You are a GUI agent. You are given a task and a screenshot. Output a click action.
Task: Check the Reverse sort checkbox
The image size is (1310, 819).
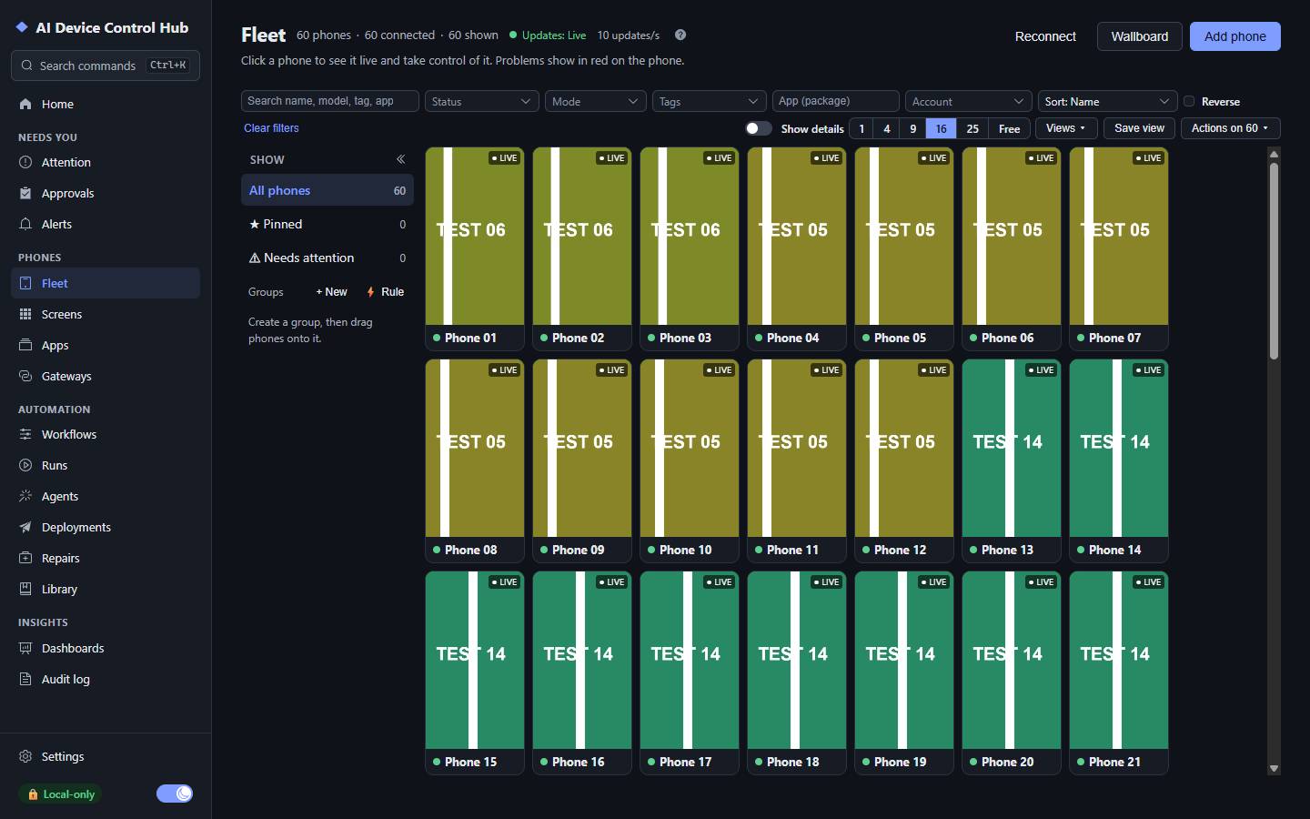coord(1189,101)
